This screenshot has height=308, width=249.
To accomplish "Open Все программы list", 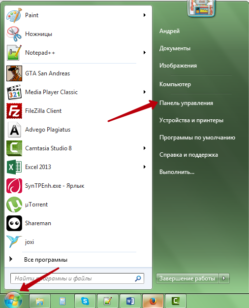I will point(46,260).
